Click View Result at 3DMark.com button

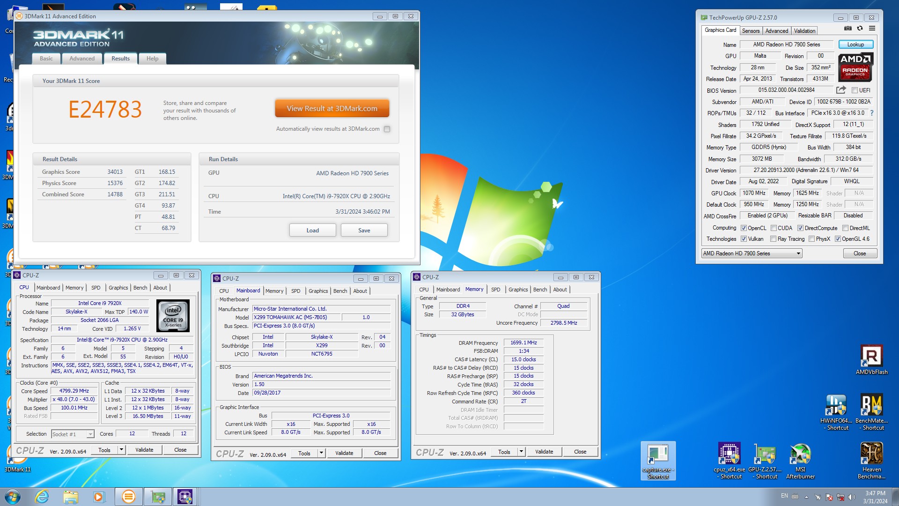(332, 108)
